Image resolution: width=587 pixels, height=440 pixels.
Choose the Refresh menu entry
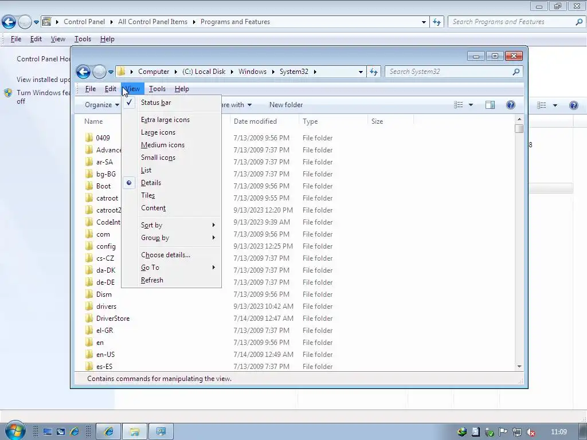tap(171, 280)
